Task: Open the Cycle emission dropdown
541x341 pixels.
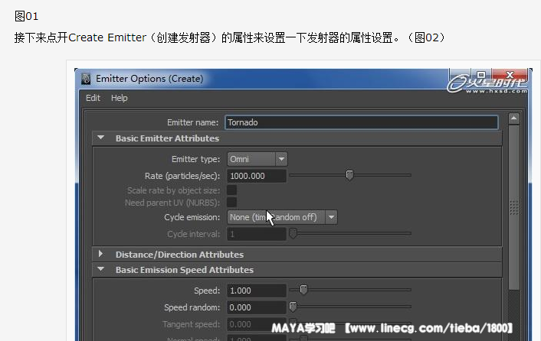Action: click(282, 217)
